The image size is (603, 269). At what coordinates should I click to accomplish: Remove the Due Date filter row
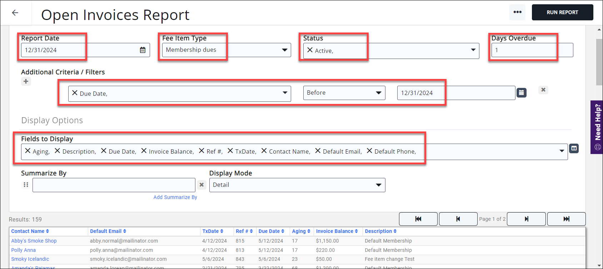tap(543, 90)
